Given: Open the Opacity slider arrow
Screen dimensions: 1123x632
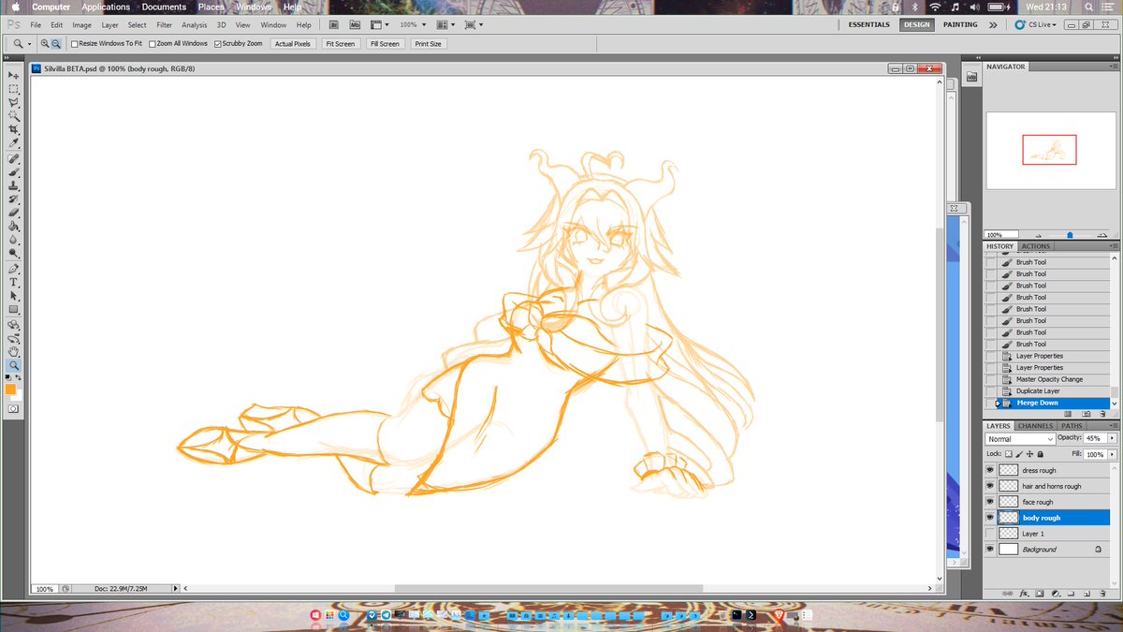Looking at the screenshot, I should coord(1112,438).
